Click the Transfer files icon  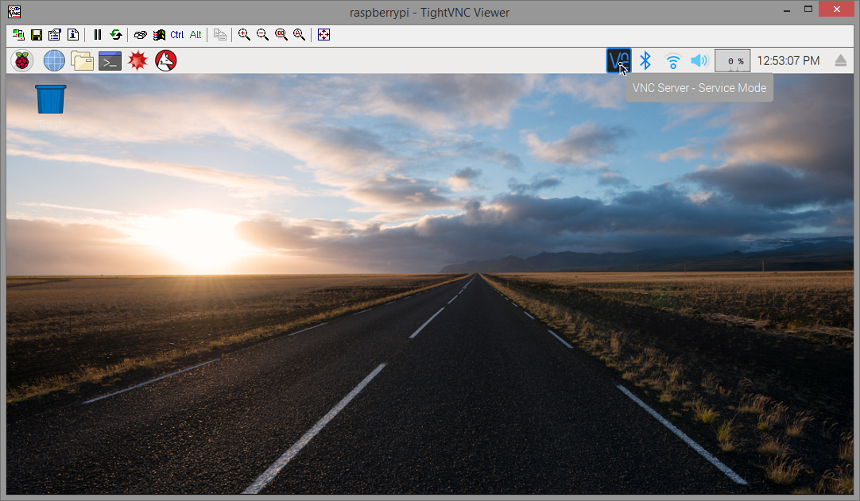pyautogui.click(x=220, y=34)
